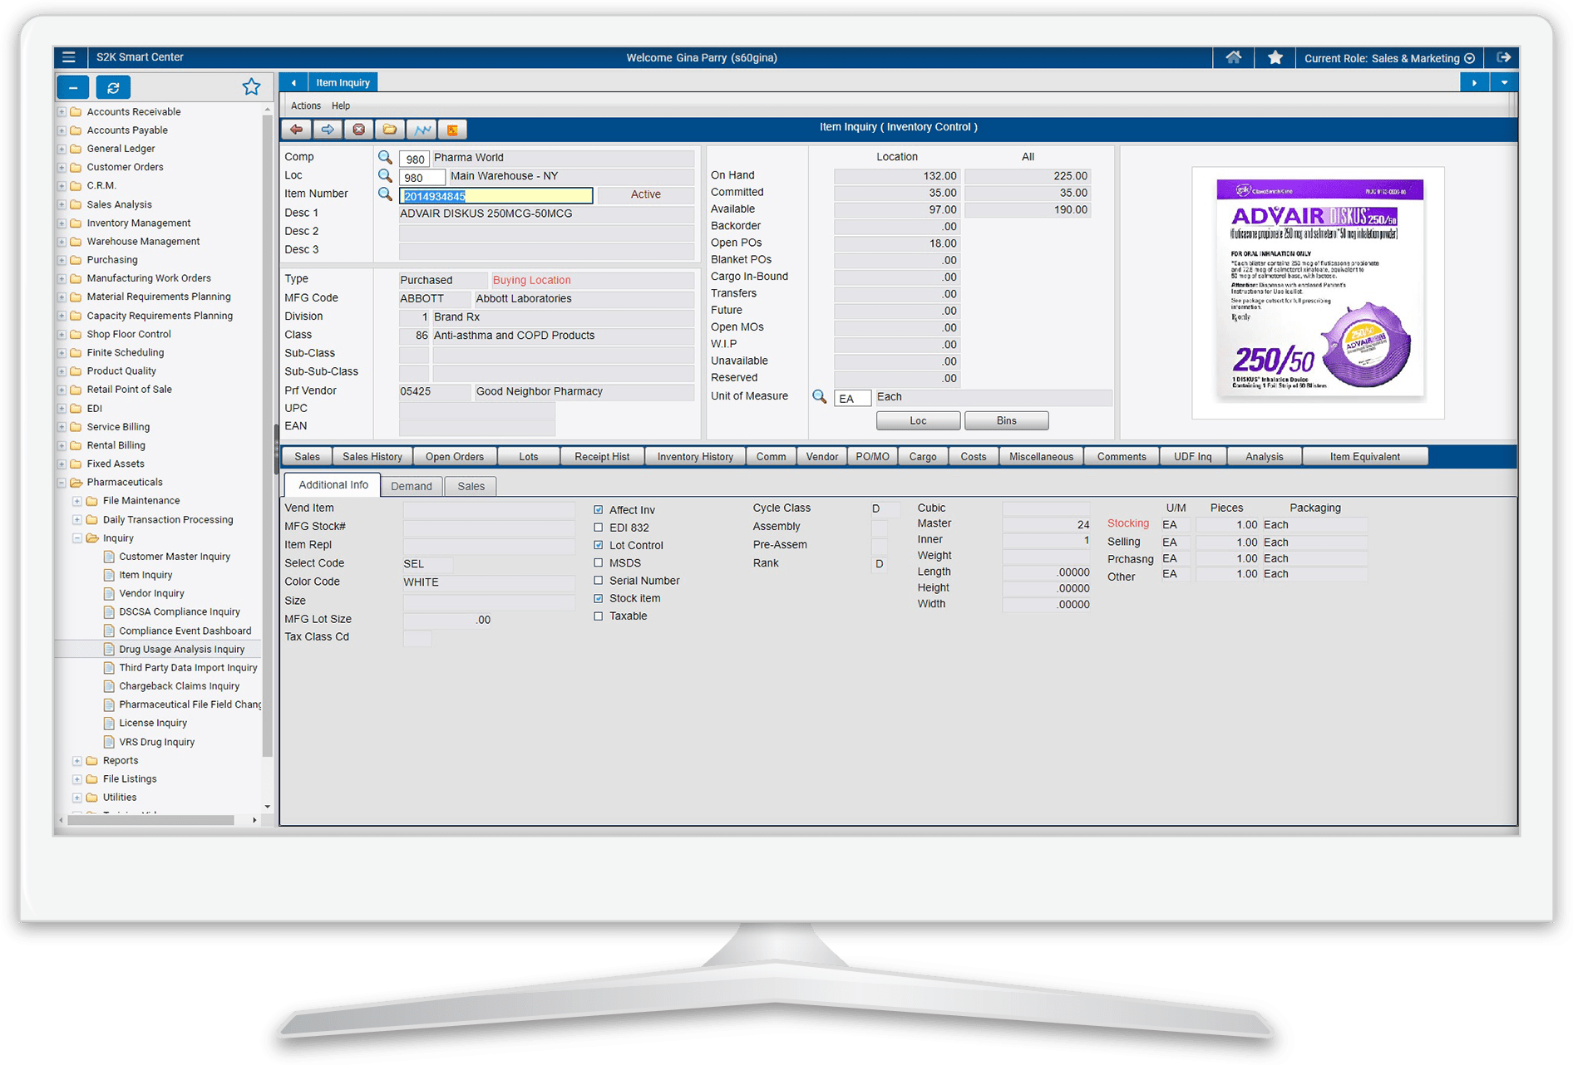Viewport: 1573px width, 1065px height.
Task: Select the Item Inquiry tab
Action: pyautogui.click(x=343, y=82)
